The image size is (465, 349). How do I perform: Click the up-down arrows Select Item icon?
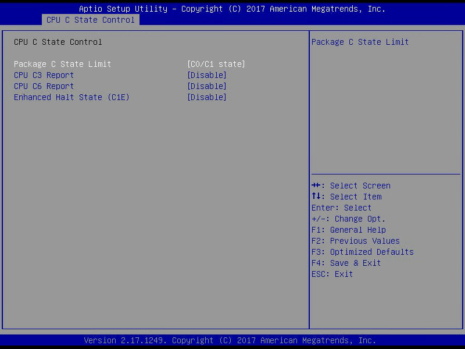[x=317, y=197]
